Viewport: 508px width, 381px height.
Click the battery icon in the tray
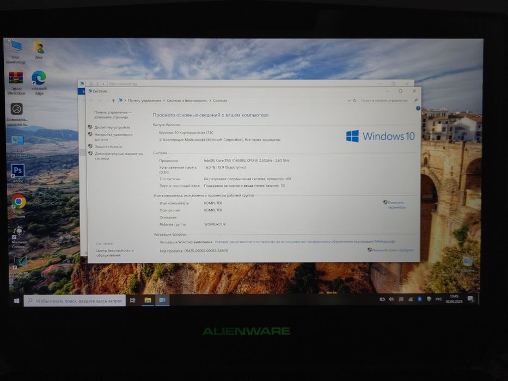pos(382,299)
